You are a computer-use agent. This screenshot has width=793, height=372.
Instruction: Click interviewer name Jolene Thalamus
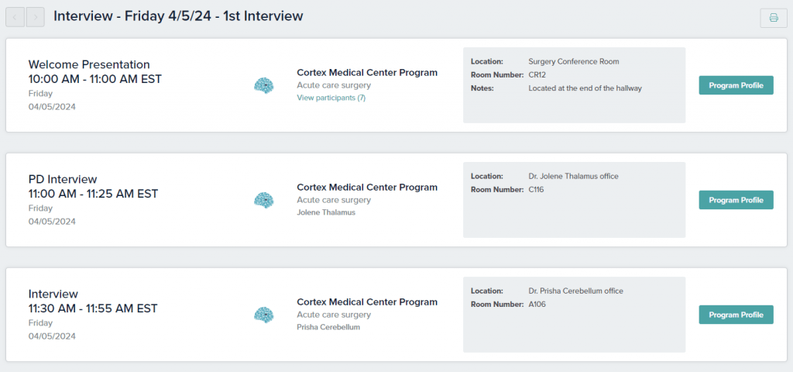point(326,212)
